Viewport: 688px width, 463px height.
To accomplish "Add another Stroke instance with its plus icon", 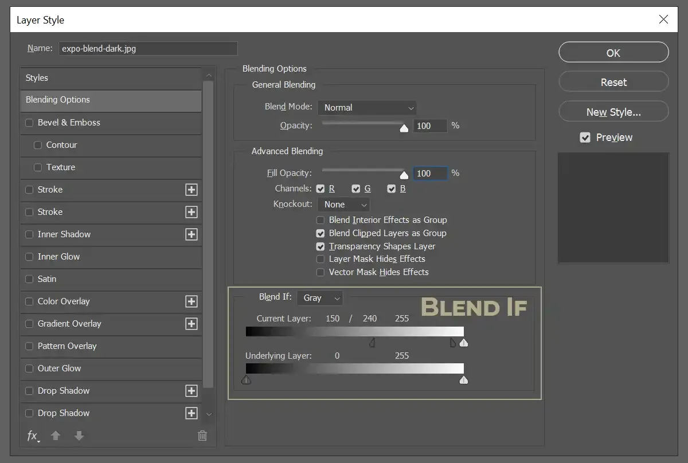I will (x=191, y=190).
